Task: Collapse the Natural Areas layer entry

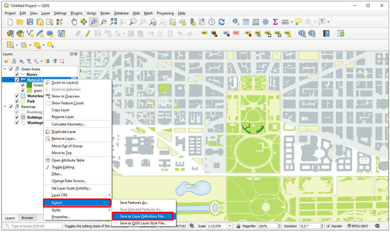Action: 11,79
